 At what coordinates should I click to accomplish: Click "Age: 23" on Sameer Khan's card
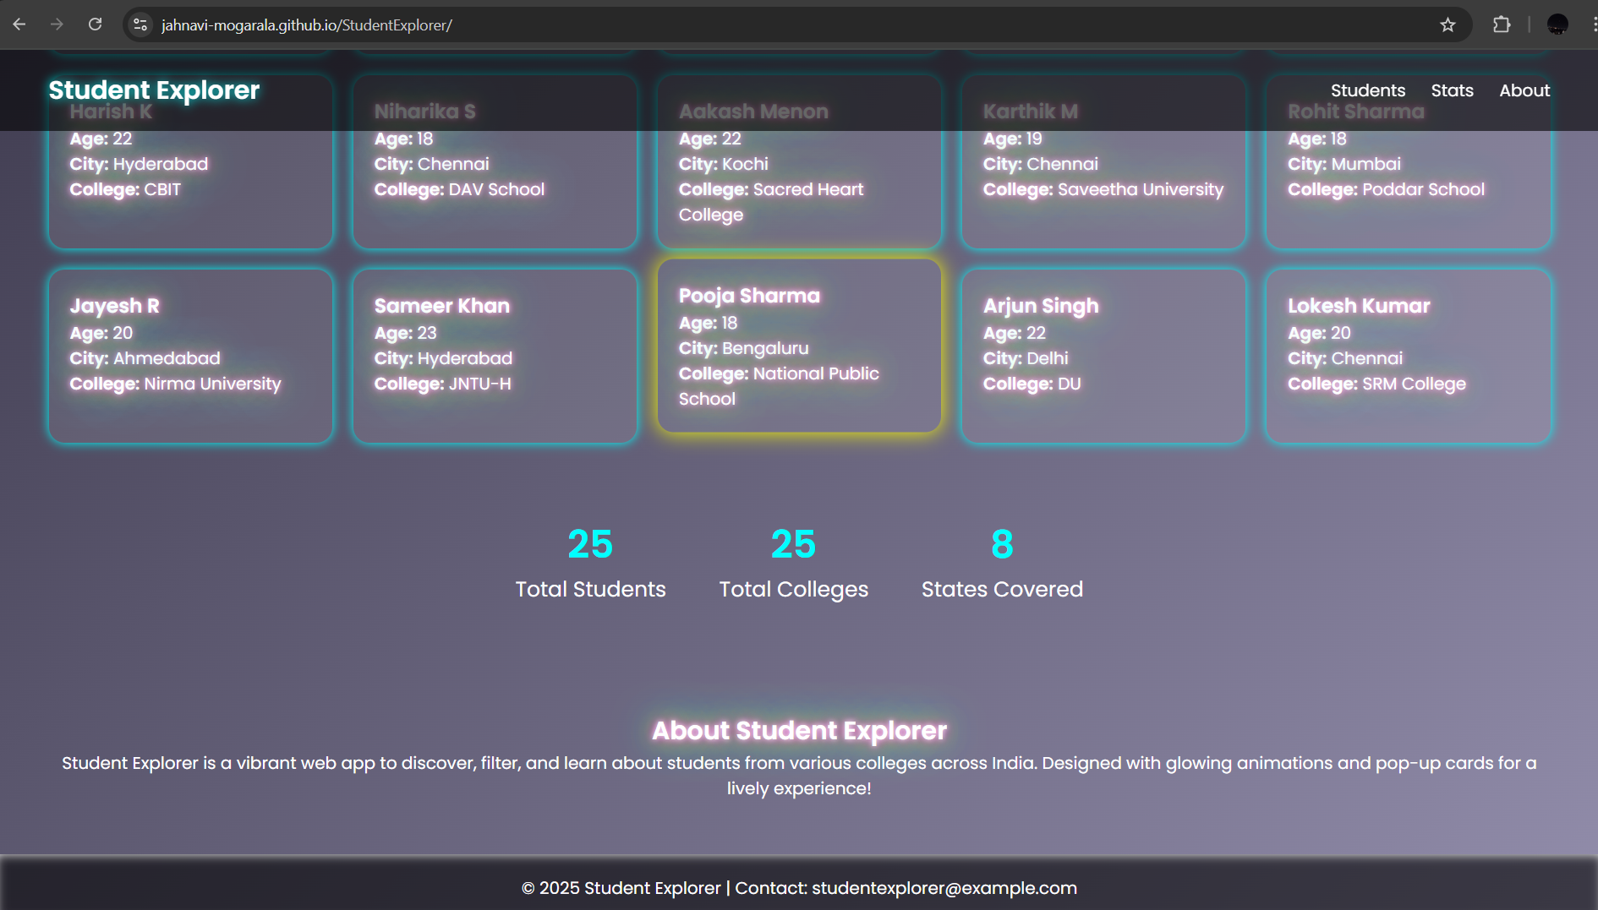coord(406,333)
